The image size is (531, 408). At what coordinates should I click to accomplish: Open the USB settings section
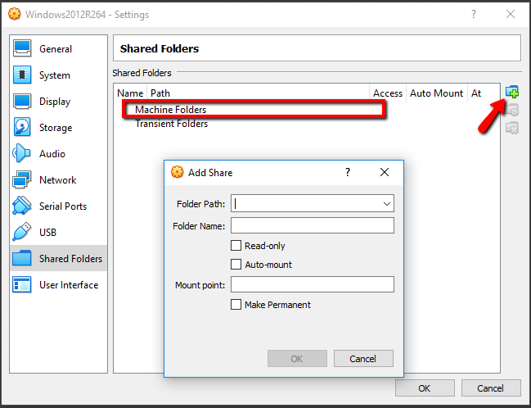point(47,233)
